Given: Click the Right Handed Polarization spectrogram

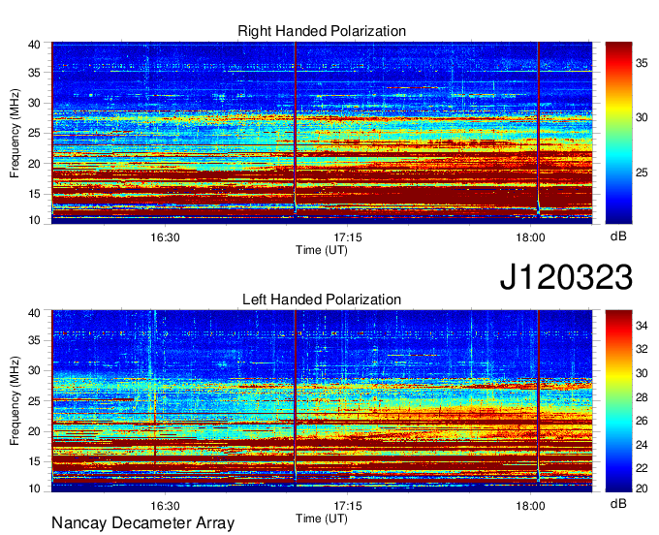Looking at the screenshot, I should [322, 133].
